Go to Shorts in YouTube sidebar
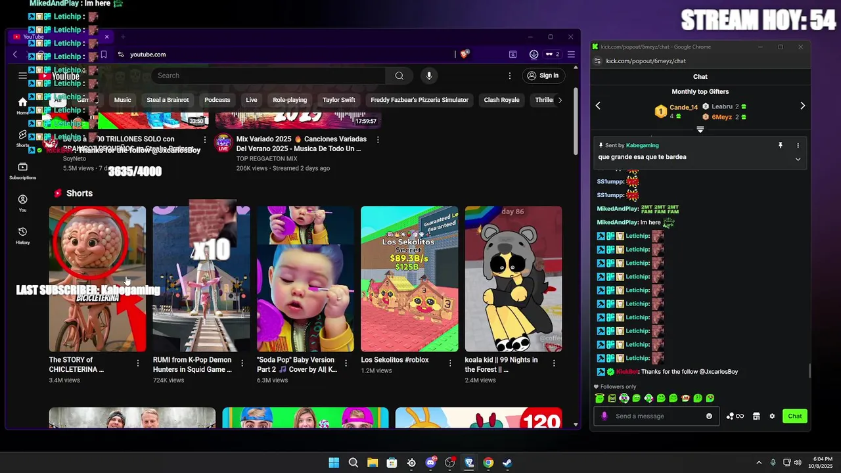The height and width of the screenshot is (473, 841). 22,138
